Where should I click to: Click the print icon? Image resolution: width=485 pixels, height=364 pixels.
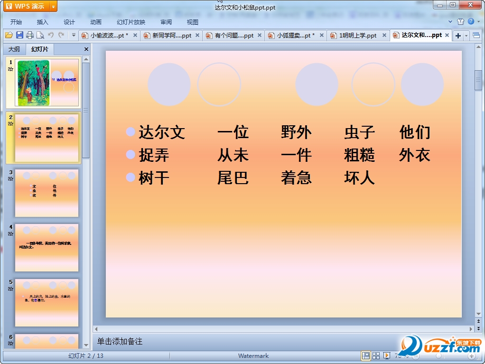[x=30, y=35]
